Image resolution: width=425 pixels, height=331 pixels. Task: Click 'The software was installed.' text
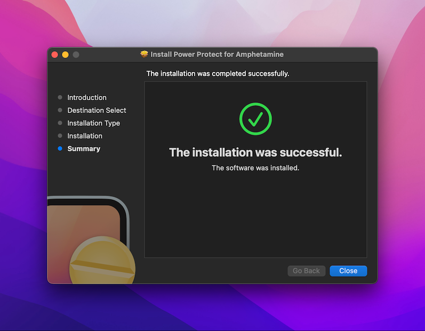(255, 168)
